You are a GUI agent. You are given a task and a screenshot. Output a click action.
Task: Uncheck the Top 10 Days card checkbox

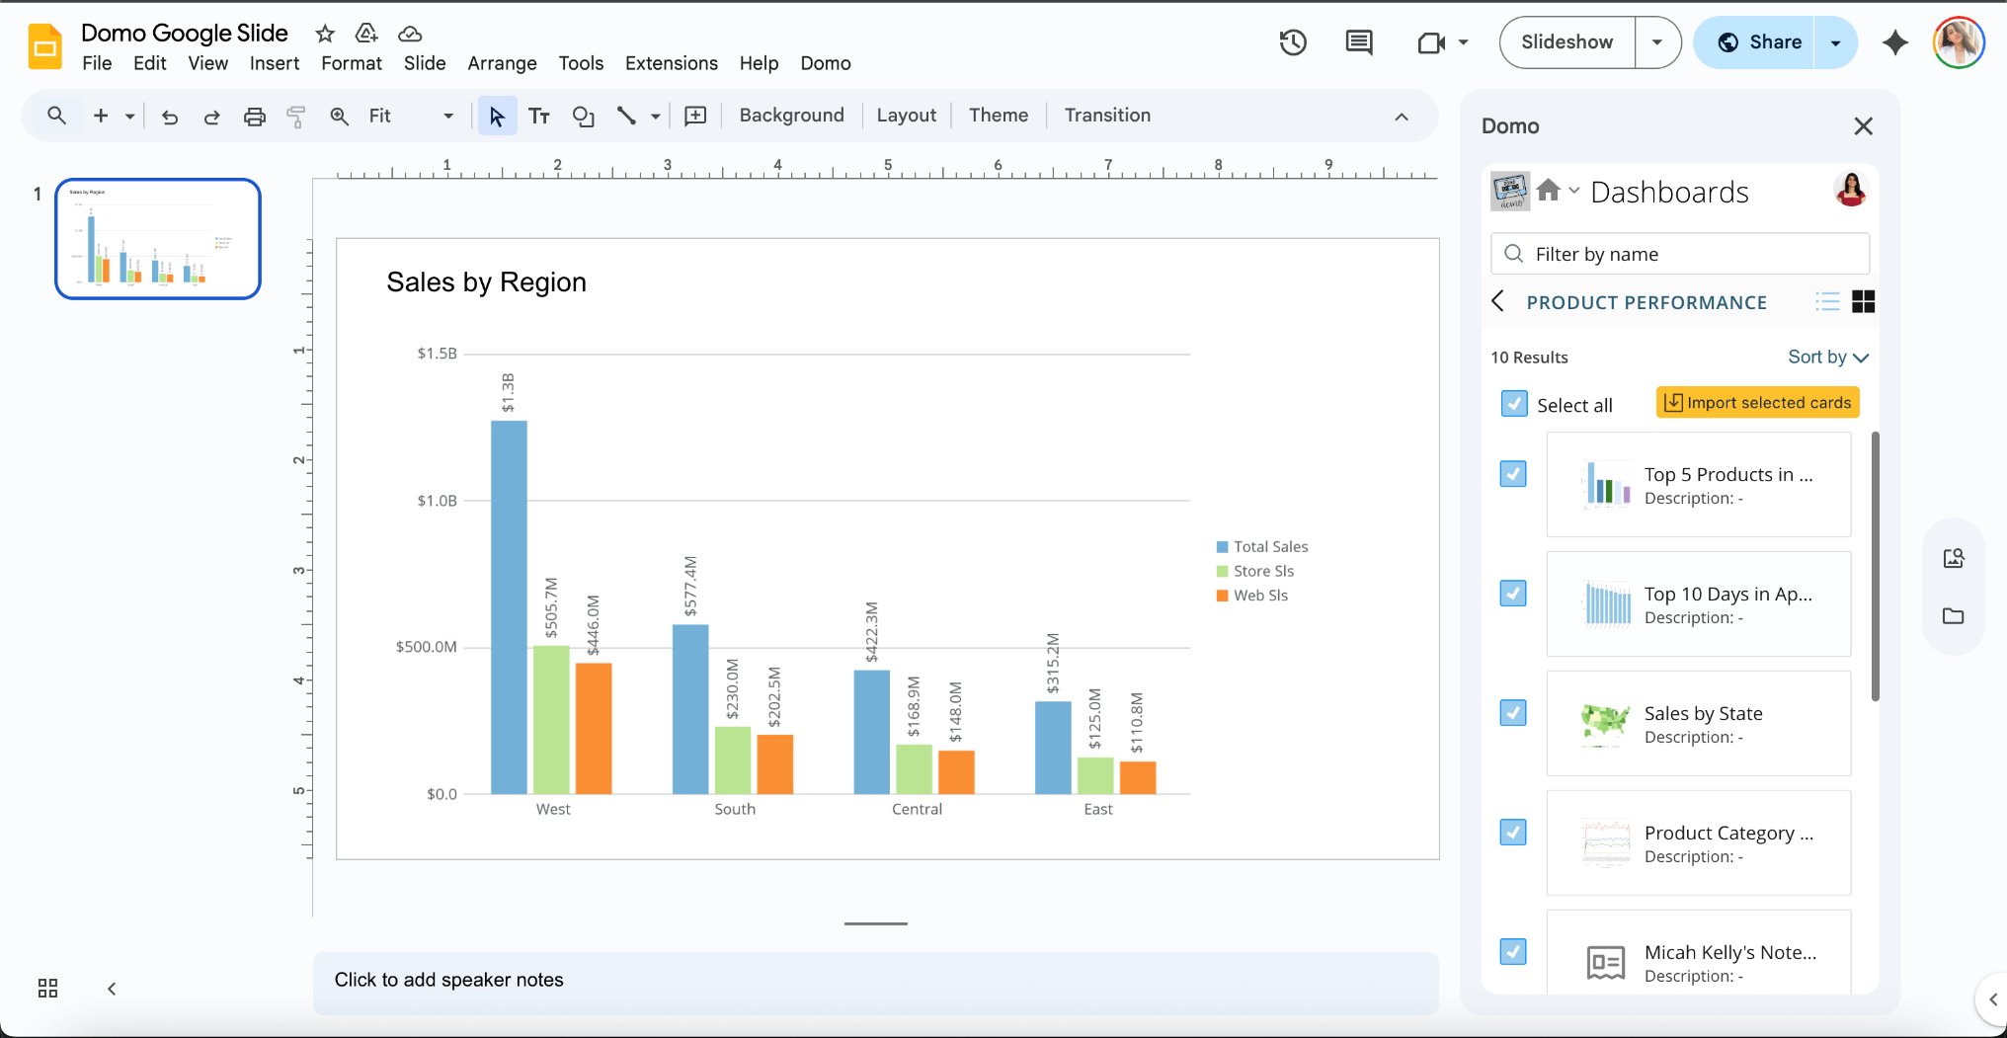[x=1512, y=594]
